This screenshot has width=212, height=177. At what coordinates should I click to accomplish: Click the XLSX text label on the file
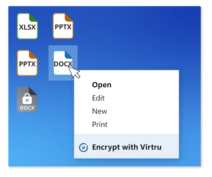28,27
